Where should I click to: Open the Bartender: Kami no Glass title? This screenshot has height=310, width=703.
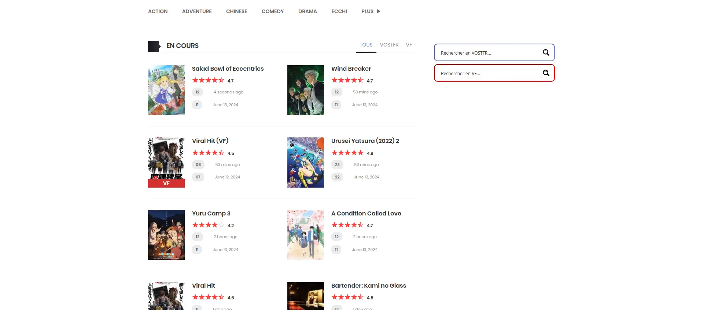tap(369, 285)
